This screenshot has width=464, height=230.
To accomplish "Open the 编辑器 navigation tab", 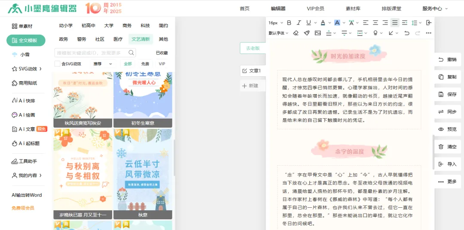I will pyautogui.click(x=278, y=9).
